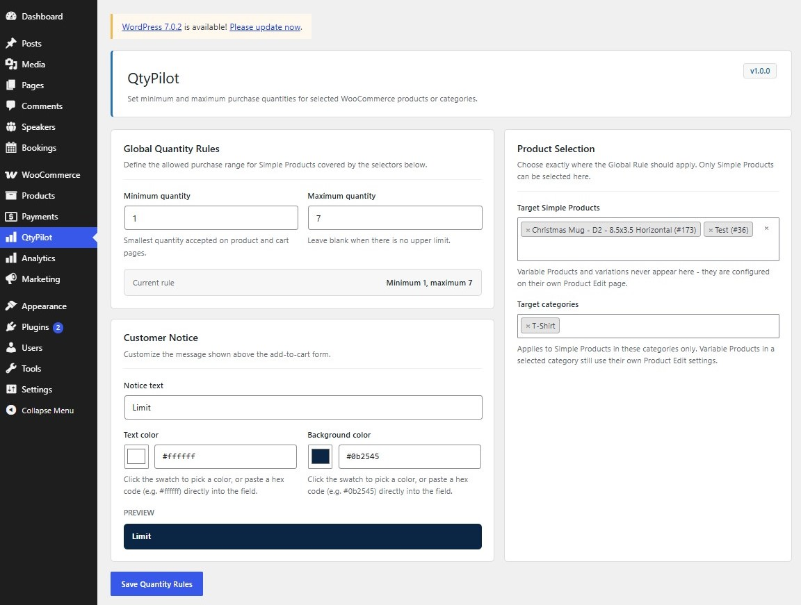Image resolution: width=801 pixels, height=605 pixels.
Task: Select the Analytics menu item
Action: [49, 258]
